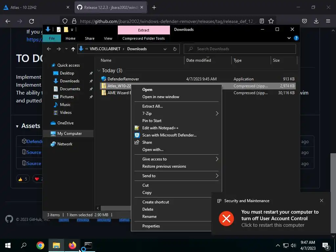This screenshot has height=252, width=336.
Task: Open address bar history dropdown
Action: [165, 49]
